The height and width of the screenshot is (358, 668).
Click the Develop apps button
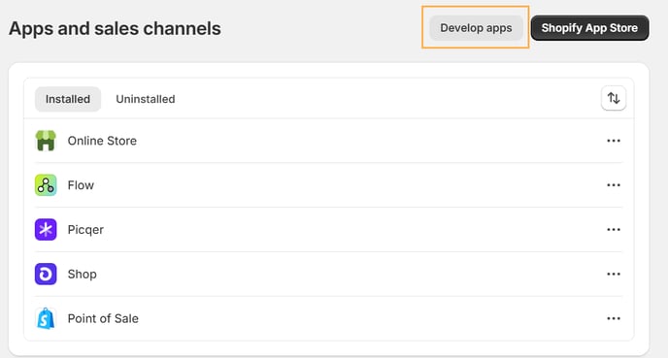point(476,28)
